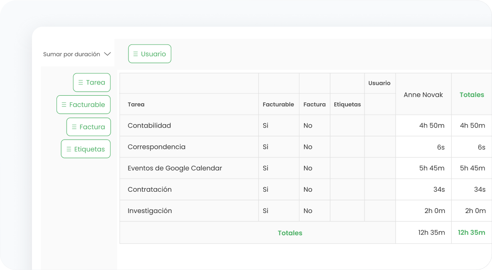Click the Facturable column header

coord(278,105)
